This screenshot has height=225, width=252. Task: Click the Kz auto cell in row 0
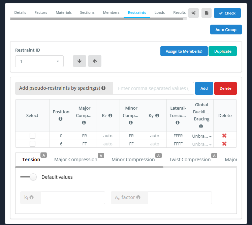pos(108,136)
